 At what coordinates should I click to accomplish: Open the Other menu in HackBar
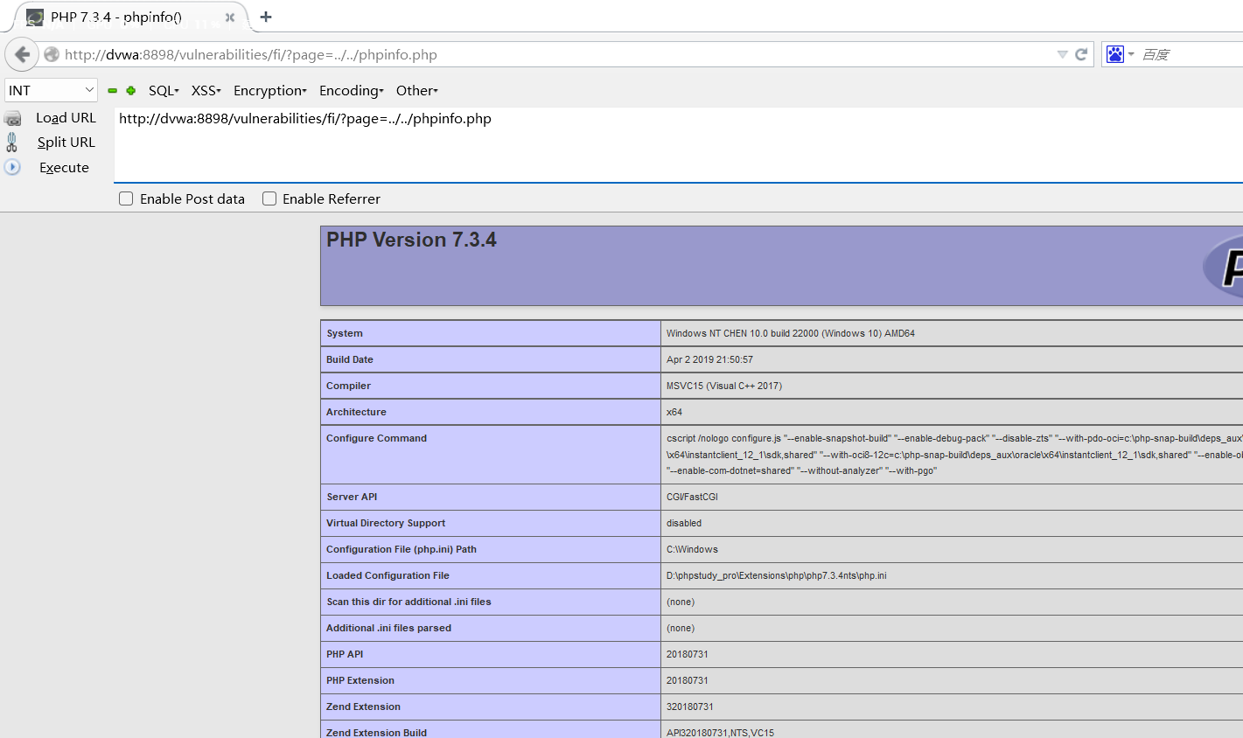(x=416, y=90)
